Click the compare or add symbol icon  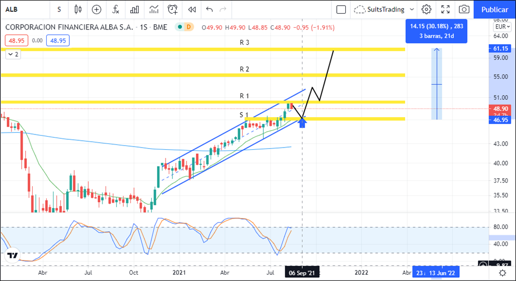pos(97,9)
